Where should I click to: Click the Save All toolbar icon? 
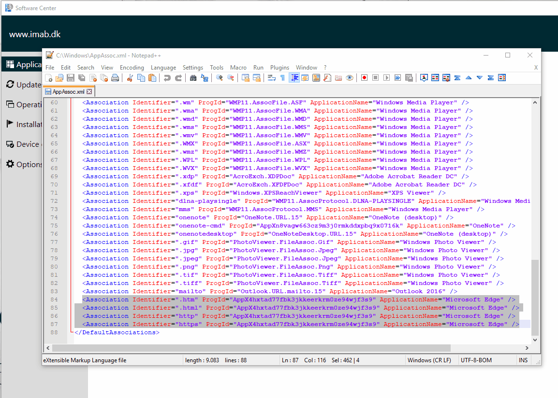tap(82, 78)
